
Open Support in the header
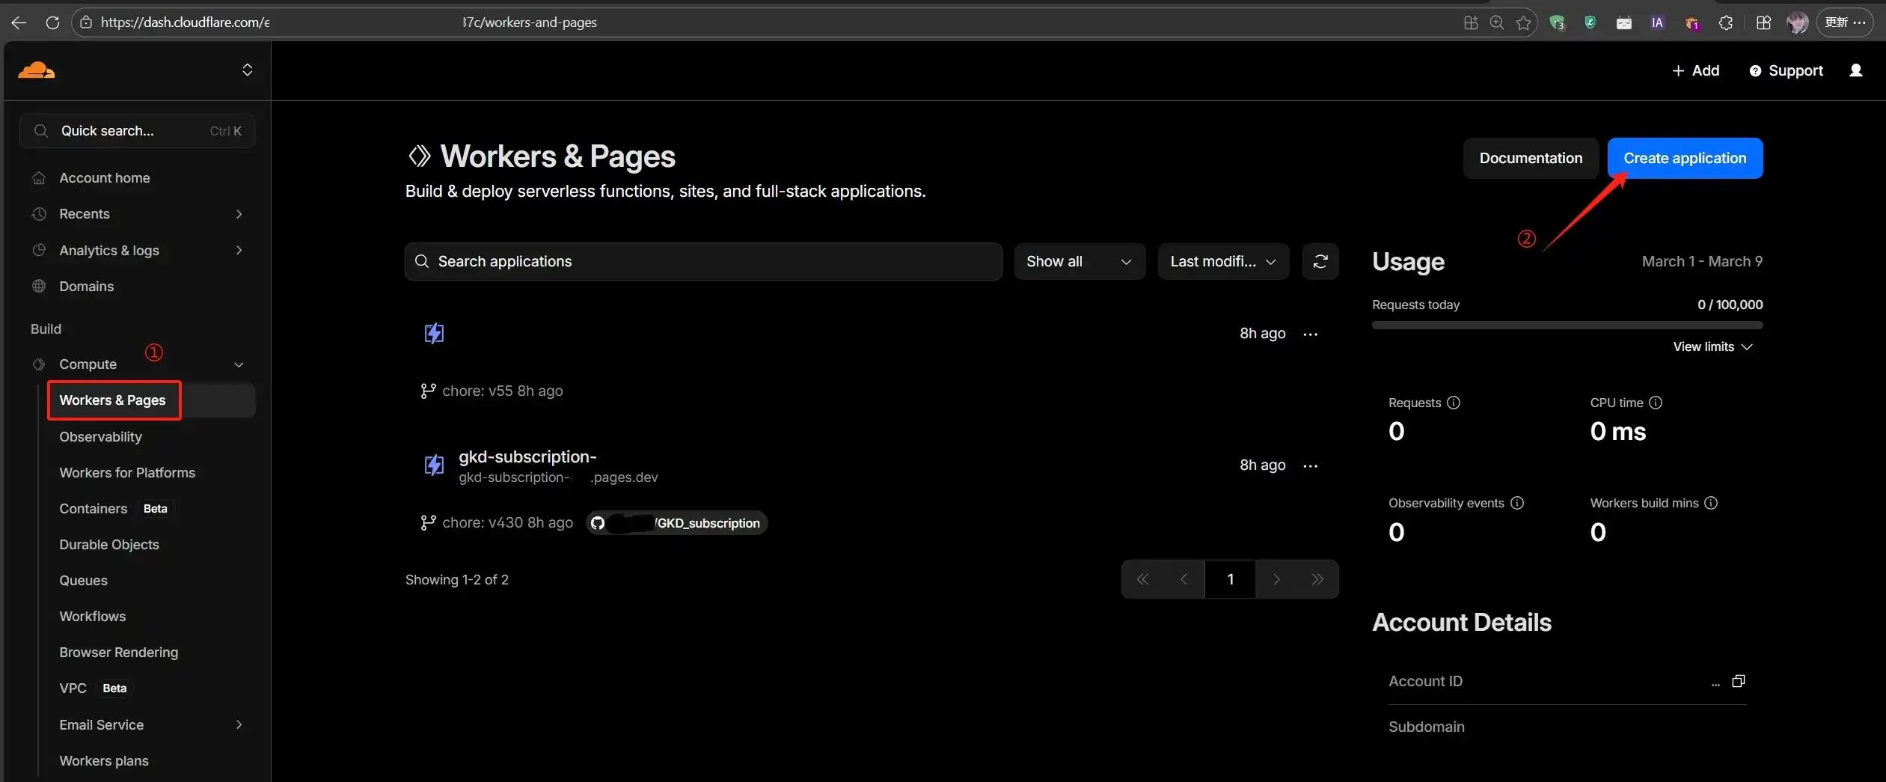click(1786, 70)
